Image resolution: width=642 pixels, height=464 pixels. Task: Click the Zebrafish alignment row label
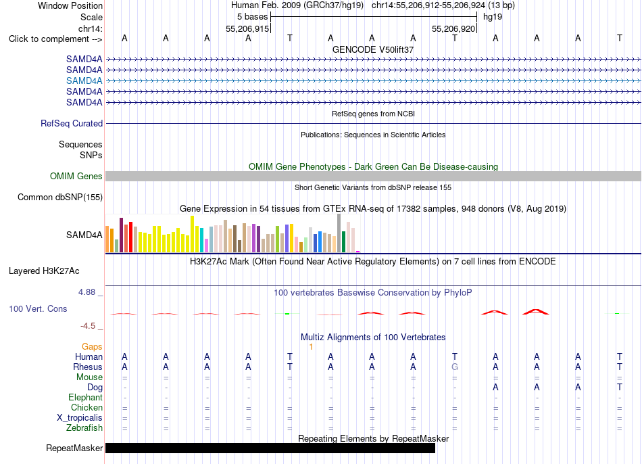[84, 427]
